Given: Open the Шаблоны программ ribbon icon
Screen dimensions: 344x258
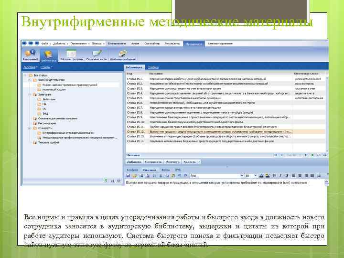Looking at the screenshot, I should [x=71, y=55].
